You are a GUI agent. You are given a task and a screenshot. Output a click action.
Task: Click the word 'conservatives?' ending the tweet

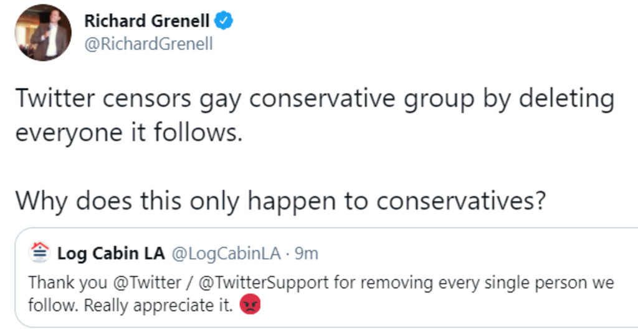(x=461, y=200)
